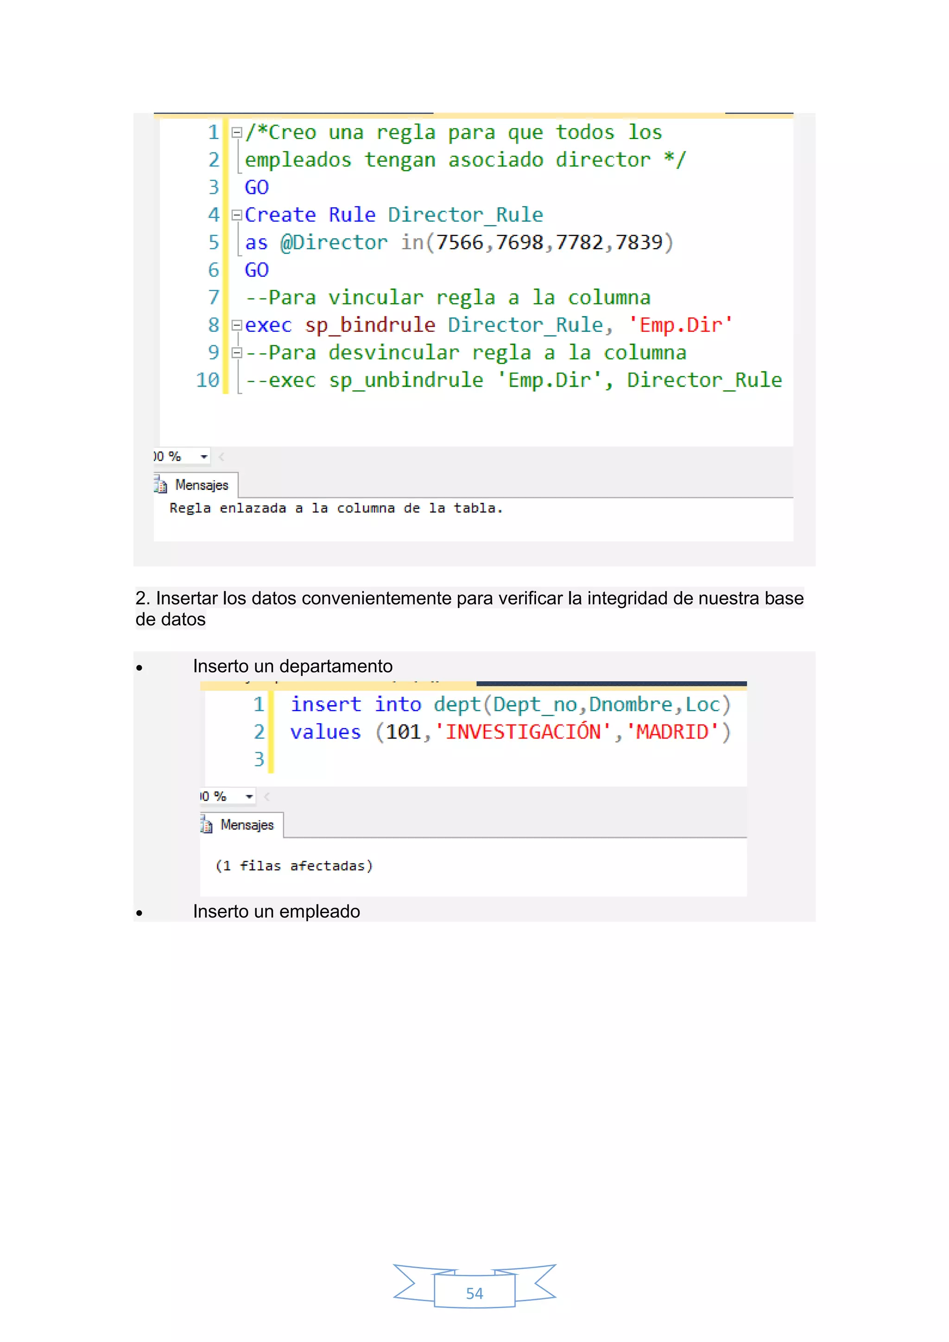Click the 'INVESTIGACIÓN' string literal in values

click(x=523, y=732)
